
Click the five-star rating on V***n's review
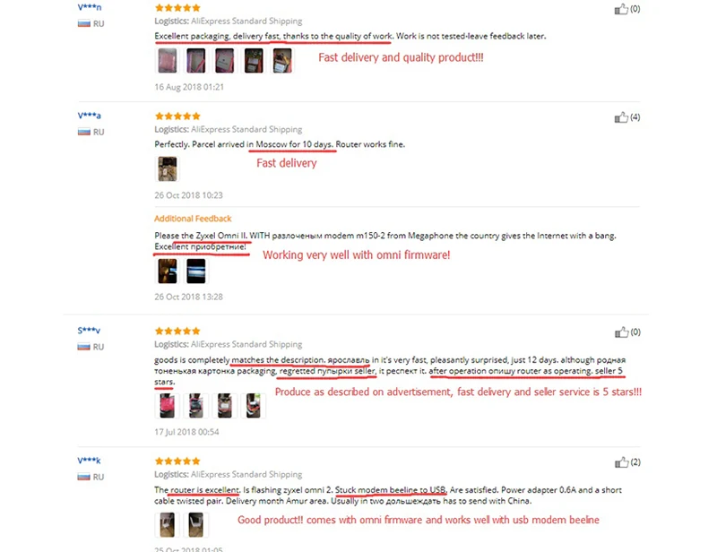pos(177,8)
